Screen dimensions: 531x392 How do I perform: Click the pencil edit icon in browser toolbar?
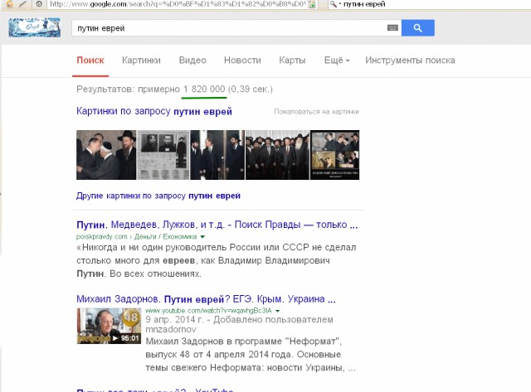coord(23,4)
